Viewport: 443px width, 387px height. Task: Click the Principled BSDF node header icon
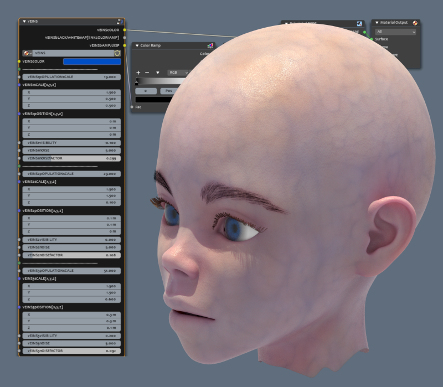[359, 24]
